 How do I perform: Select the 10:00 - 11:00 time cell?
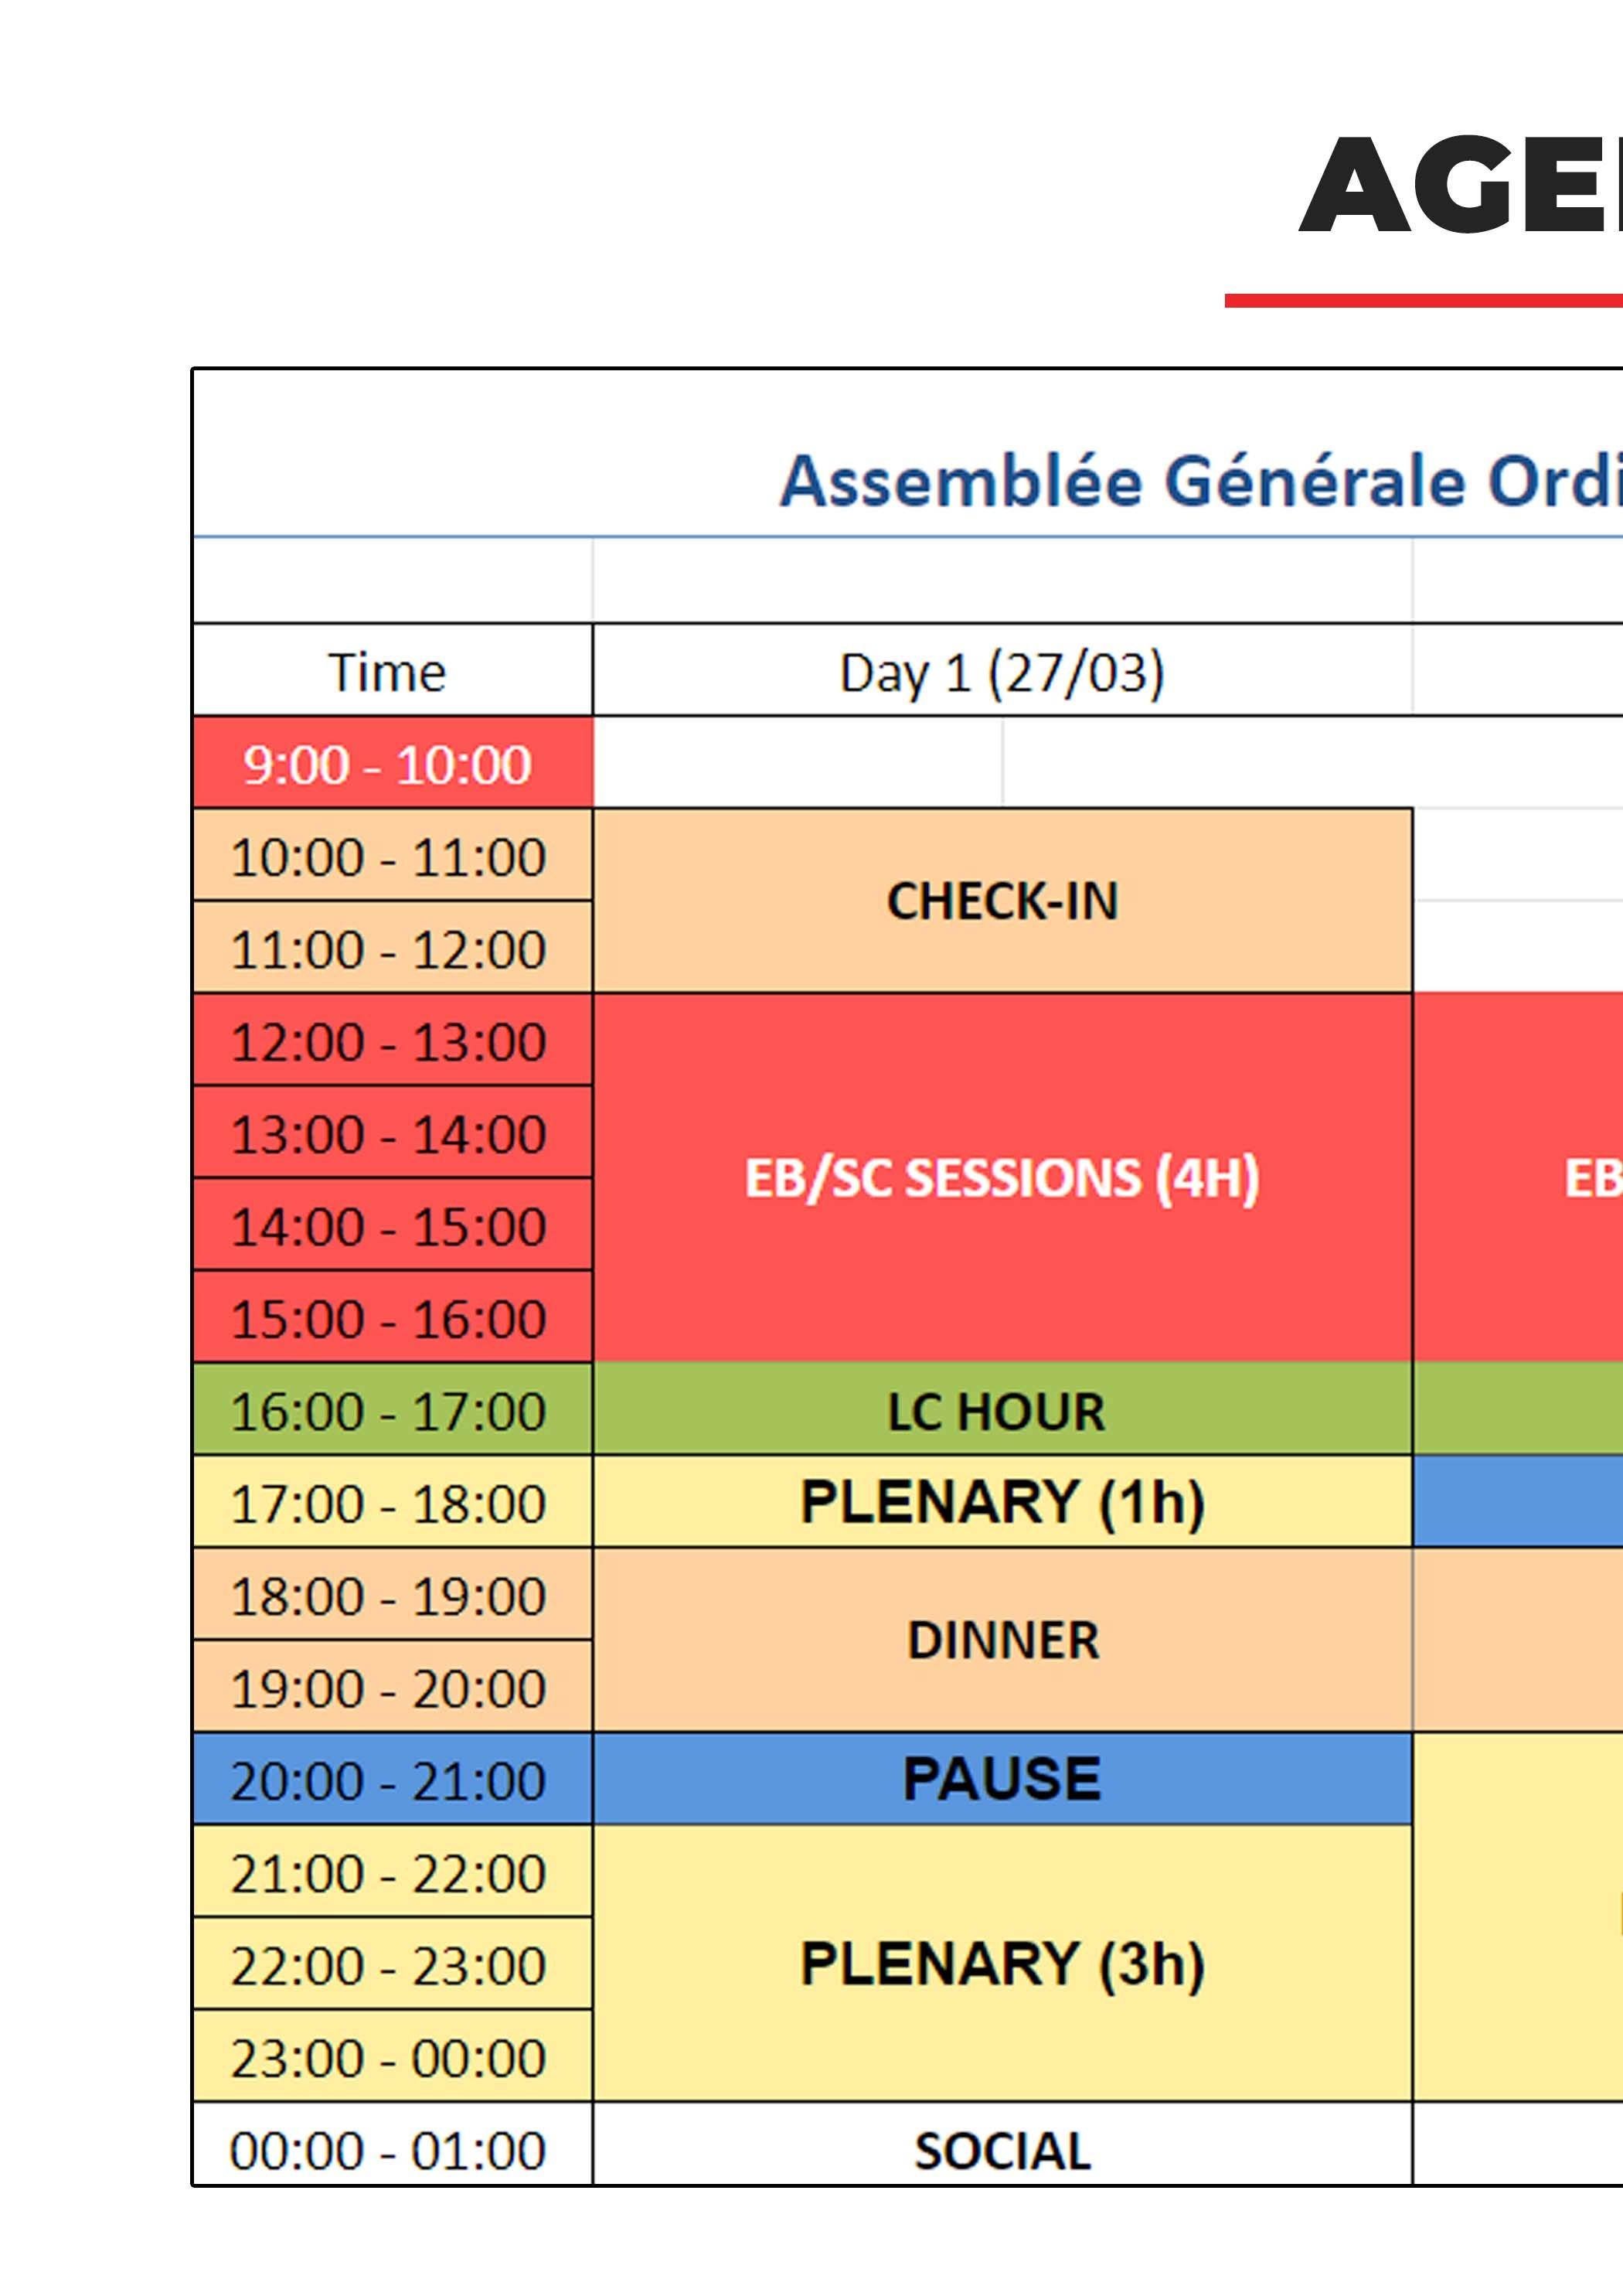point(388,857)
